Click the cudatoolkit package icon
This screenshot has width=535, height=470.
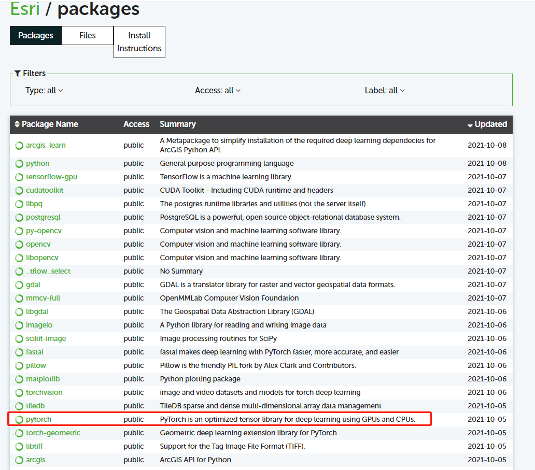pos(19,191)
